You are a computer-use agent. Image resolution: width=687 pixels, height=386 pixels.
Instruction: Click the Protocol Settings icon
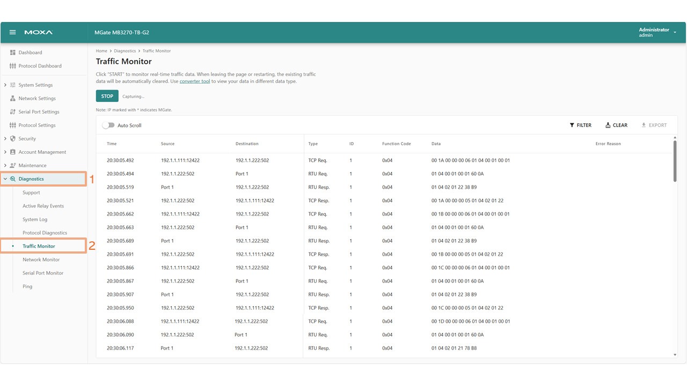pos(13,125)
